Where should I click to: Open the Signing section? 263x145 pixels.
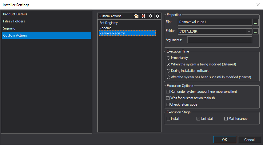pyautogui.click(x=46, y=28)
